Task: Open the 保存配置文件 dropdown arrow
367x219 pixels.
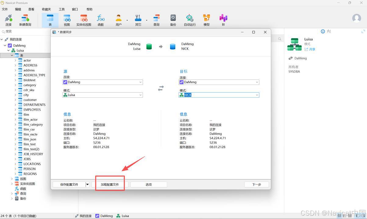Action: [x=87, y=184]
